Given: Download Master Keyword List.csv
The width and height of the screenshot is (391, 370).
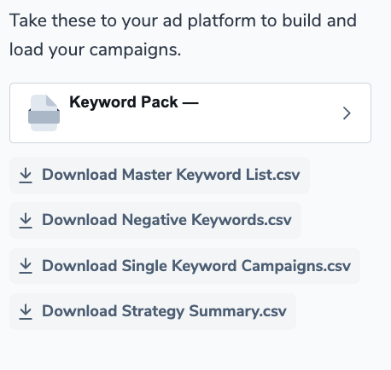Looking at the screenshot, I should [160, 175].
